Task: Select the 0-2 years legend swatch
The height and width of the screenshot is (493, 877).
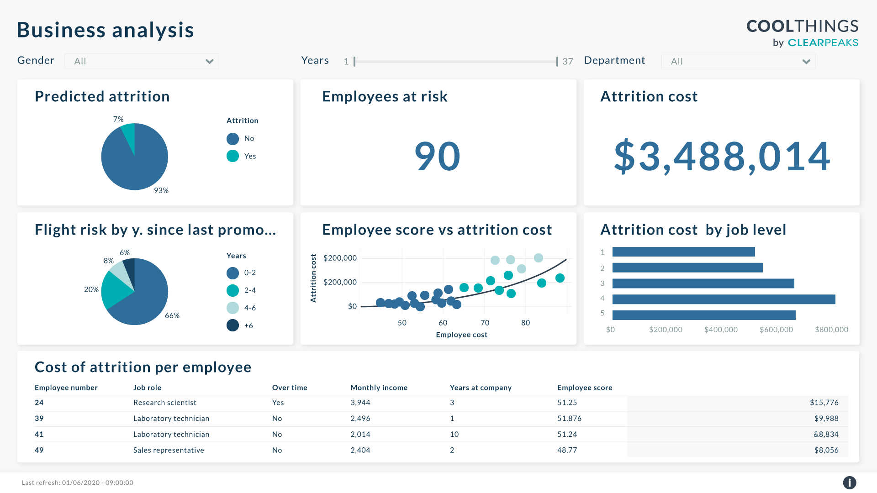Action: pos(232,273)
